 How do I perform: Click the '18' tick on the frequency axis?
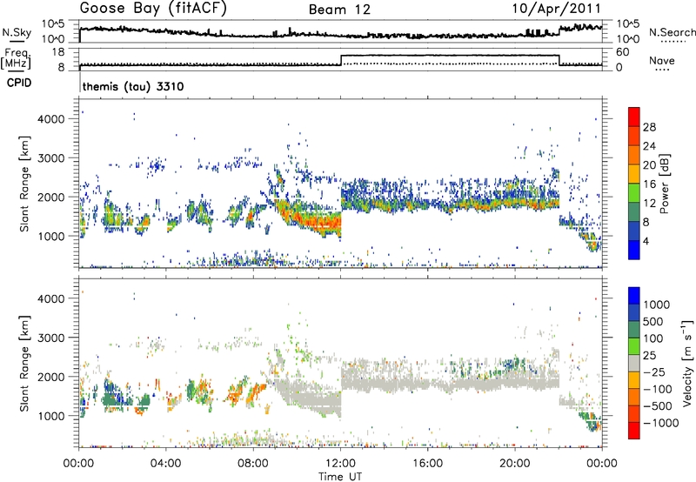pyautogui.click(x=58, y=52)
